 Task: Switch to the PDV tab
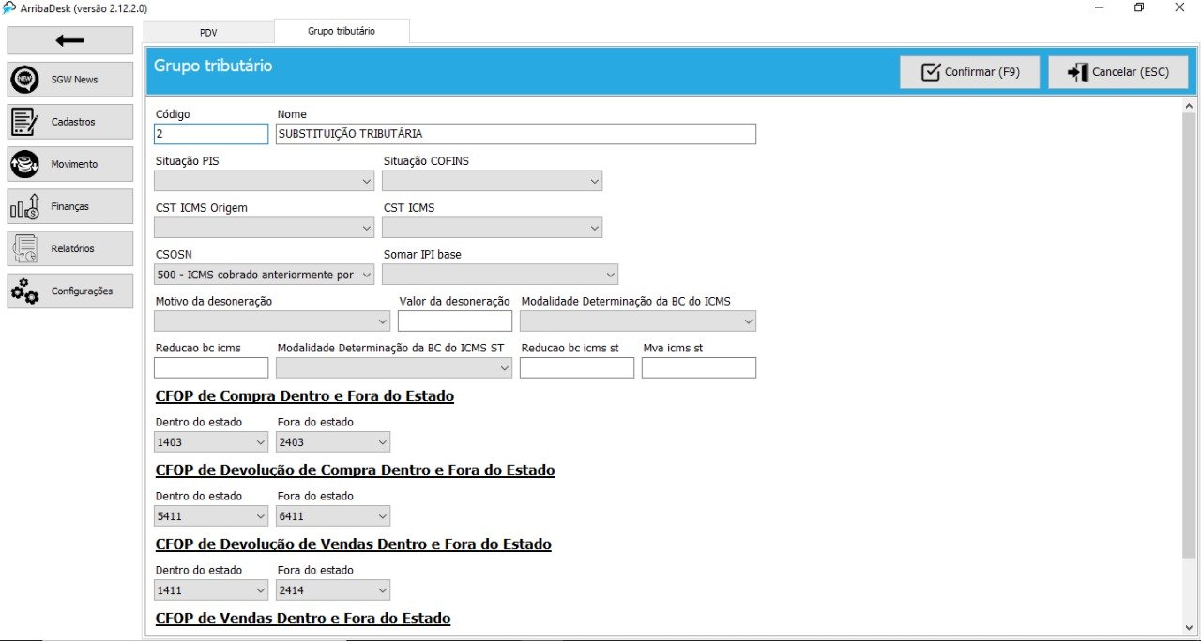click(x=208, y=32)
